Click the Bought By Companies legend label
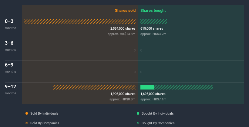 point(158,123)
